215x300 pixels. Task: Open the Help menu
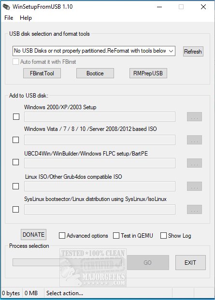tap(26, 18)
